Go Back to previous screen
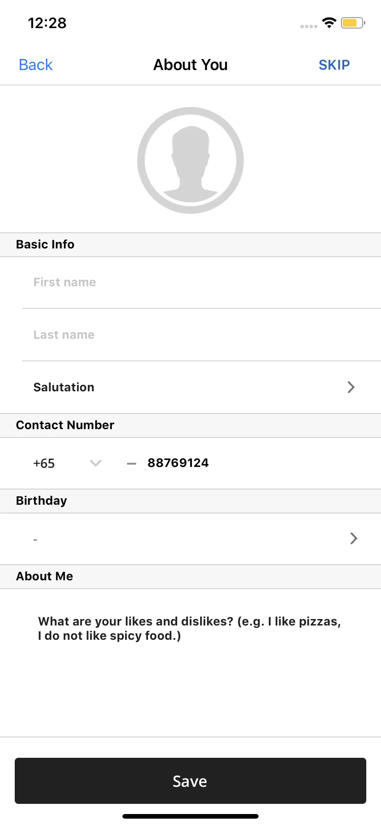 pyautogui.click(x=36, y=65)
